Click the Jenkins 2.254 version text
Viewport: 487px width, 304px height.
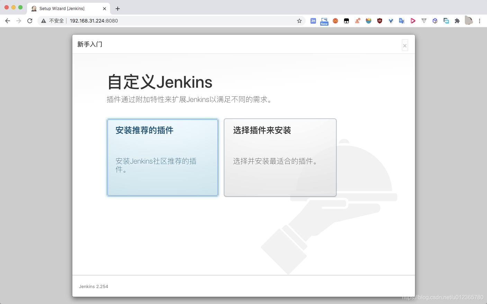(x=93, y=287)
